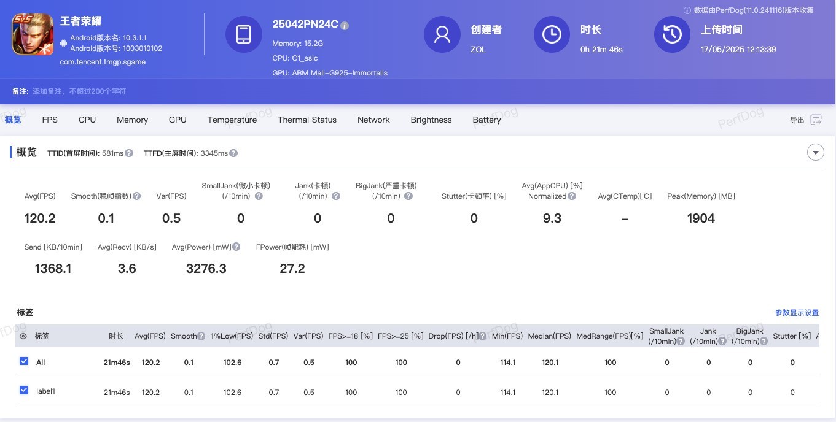This screenshot has width=836, height=422.
Task: Click help icon beside TTID first-screen time
Action: (x=129, y=153)
